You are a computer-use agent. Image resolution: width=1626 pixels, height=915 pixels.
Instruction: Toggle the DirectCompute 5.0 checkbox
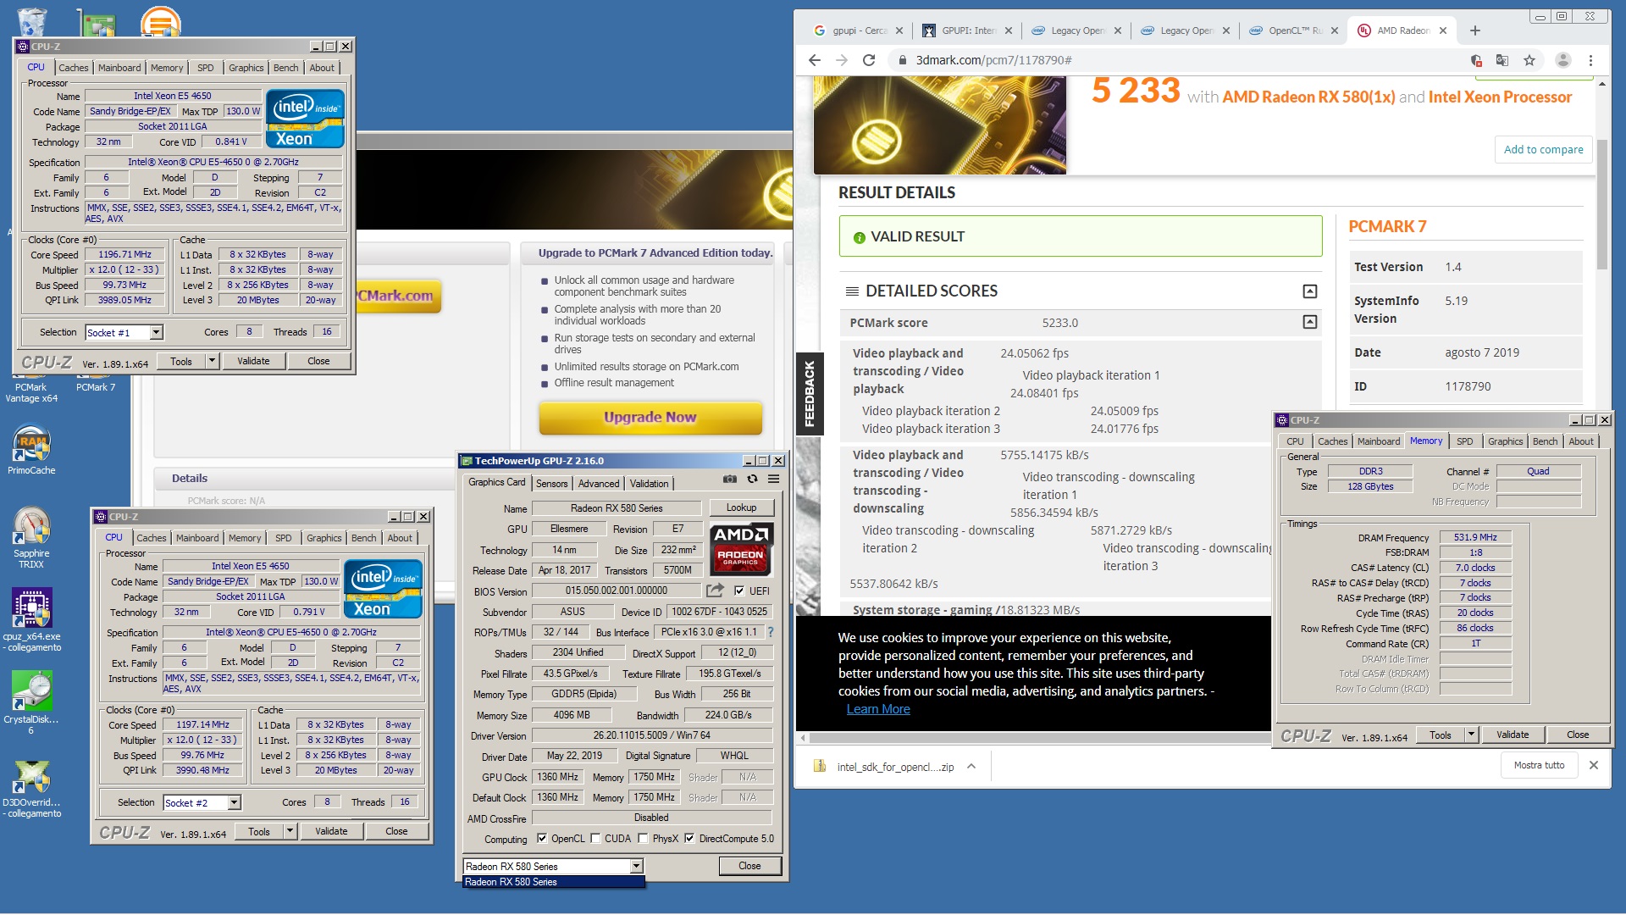689,839
